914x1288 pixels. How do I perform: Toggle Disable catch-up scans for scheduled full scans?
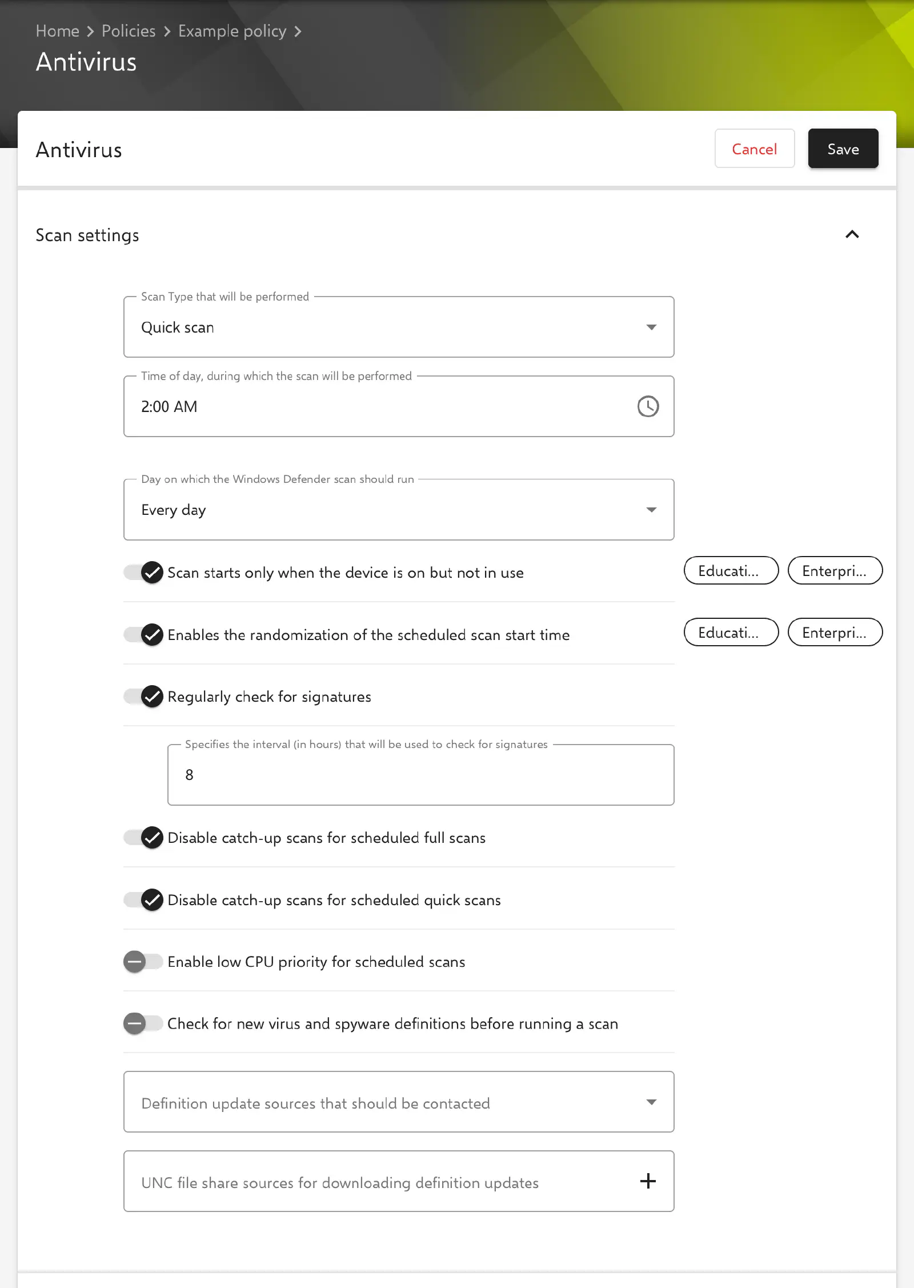click(x=144, y=838)
